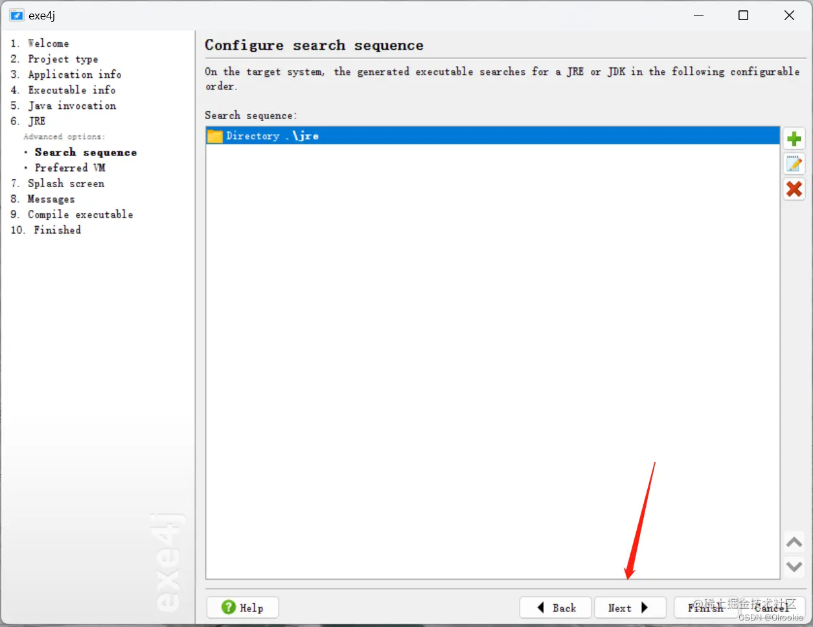Select Search sequence advanced option

[x=86, y=152]
